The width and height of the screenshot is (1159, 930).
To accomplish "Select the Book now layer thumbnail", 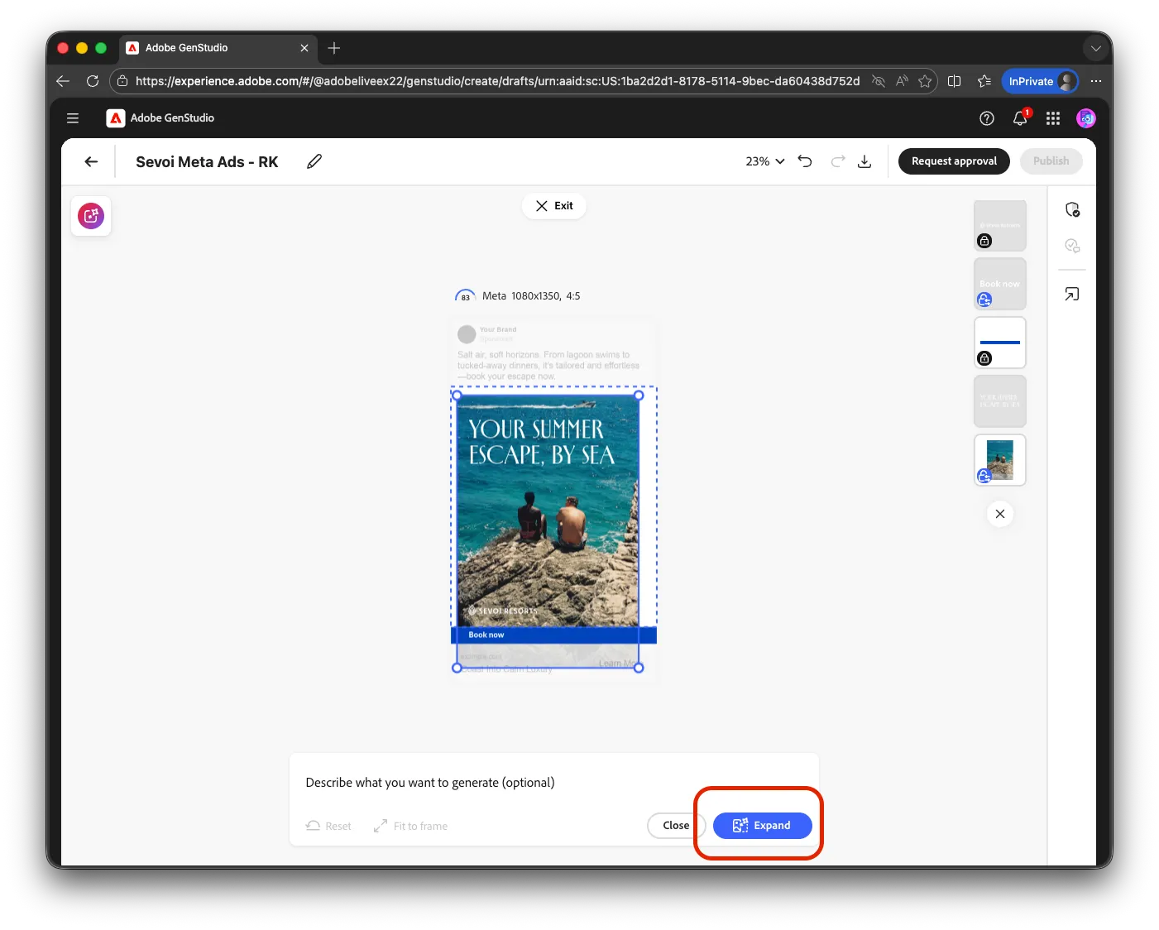I will pyautogui.click(x=1000, y=284).
